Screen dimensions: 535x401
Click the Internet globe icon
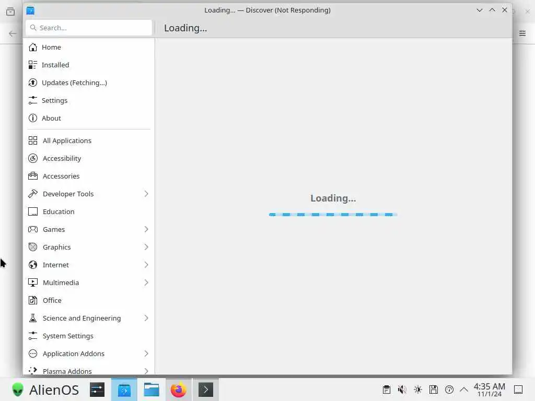coord(33,265)
